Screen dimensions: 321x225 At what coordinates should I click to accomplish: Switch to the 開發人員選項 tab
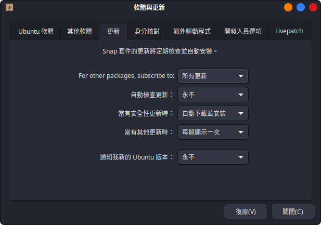tap(243, 32)
